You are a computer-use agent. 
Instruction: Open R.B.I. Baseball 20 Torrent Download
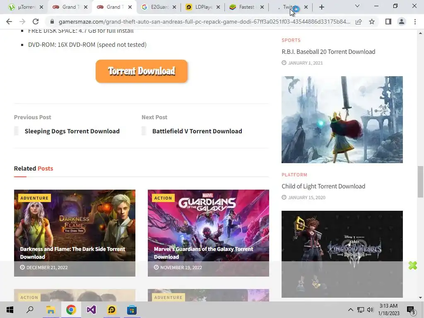click(x=328, y=52)
